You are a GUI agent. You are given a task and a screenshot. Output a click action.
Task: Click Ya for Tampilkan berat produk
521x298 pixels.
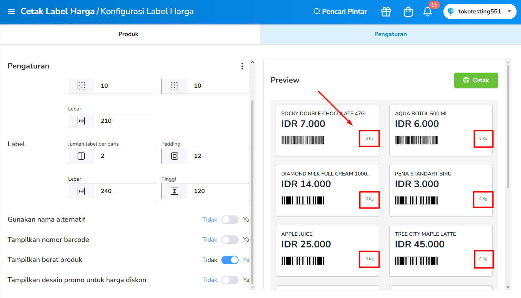246,260
